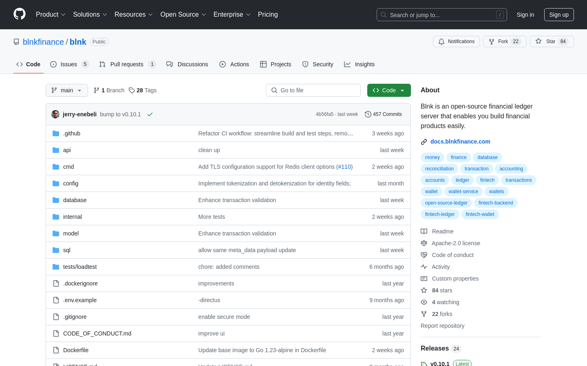Expand the Open Source menu
Screen dimensions: 587x366
point(183,15)
